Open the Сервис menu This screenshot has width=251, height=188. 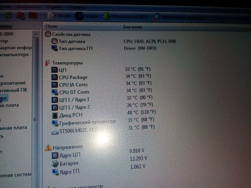click(x=54, y=7)
